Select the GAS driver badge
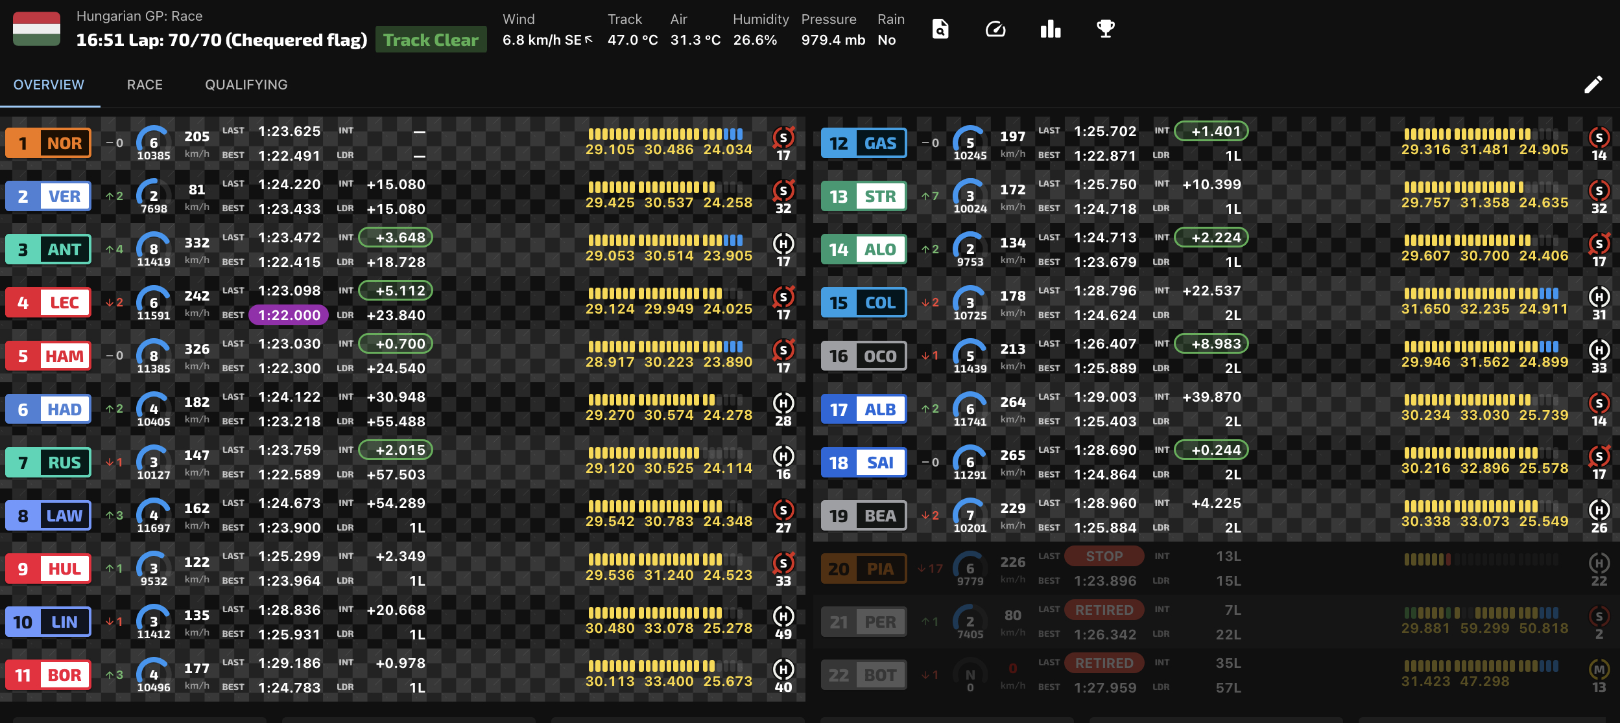This screenshot has height=723, width=1620. click(x=864, y=143)
